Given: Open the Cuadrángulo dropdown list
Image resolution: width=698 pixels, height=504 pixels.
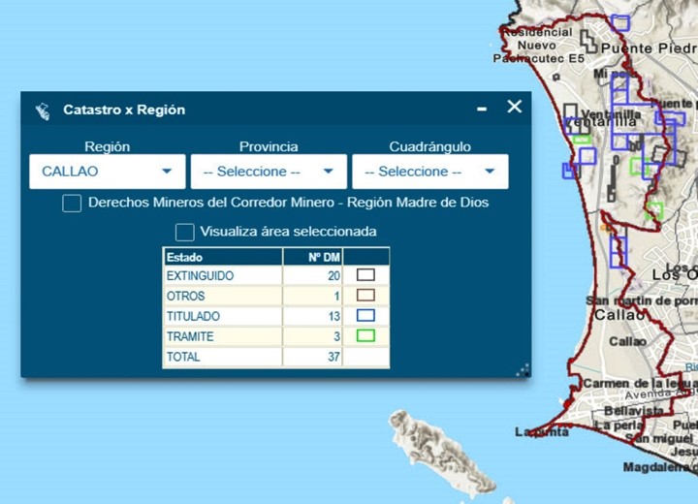Looking at the screenshot, I should pyautogui.click(x=429, y=172).
